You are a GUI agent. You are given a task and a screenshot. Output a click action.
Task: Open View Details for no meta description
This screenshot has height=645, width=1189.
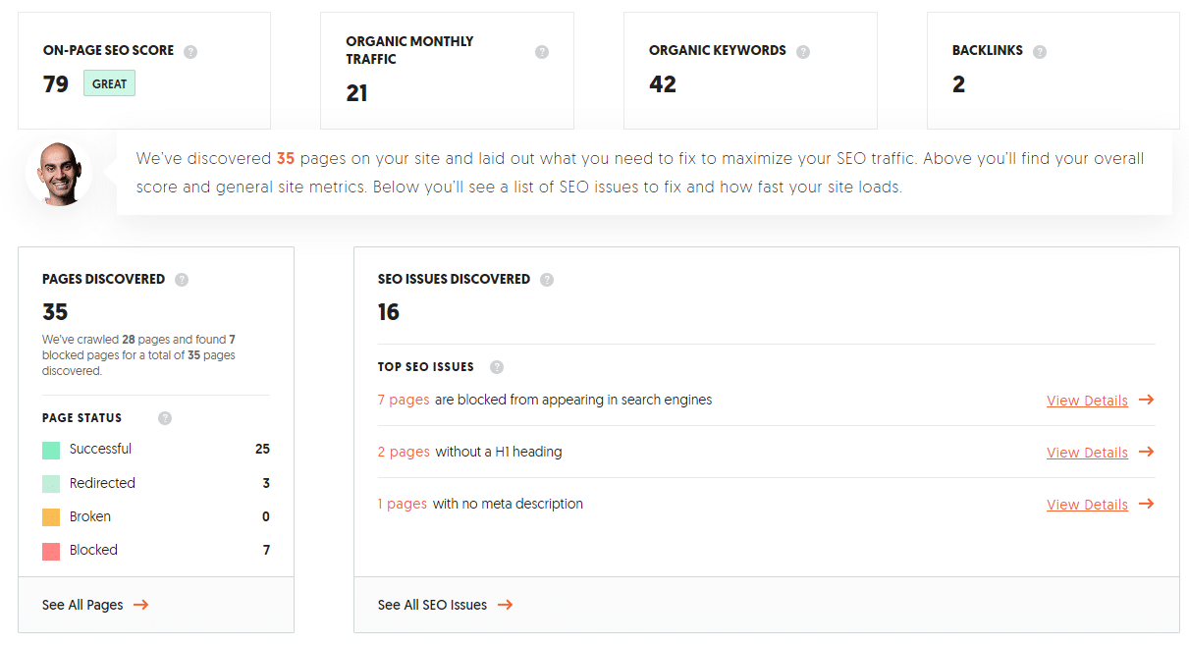[1100, 505]
